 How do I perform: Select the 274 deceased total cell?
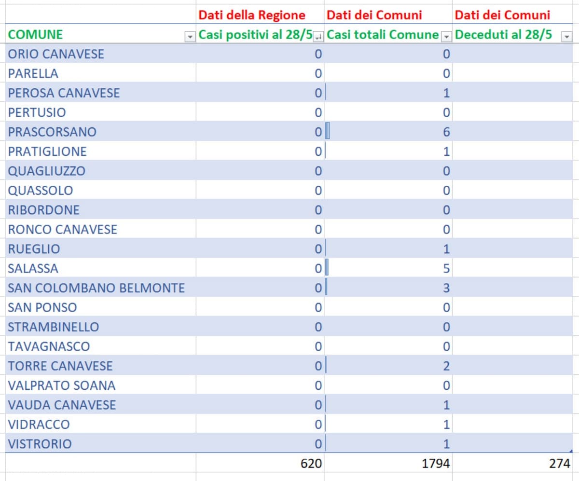coord(560,464)
